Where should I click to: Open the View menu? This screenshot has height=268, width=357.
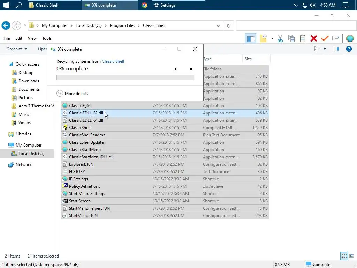coord(32,38)
